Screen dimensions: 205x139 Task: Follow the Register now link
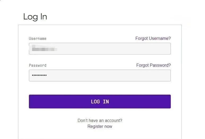(100, 127)
